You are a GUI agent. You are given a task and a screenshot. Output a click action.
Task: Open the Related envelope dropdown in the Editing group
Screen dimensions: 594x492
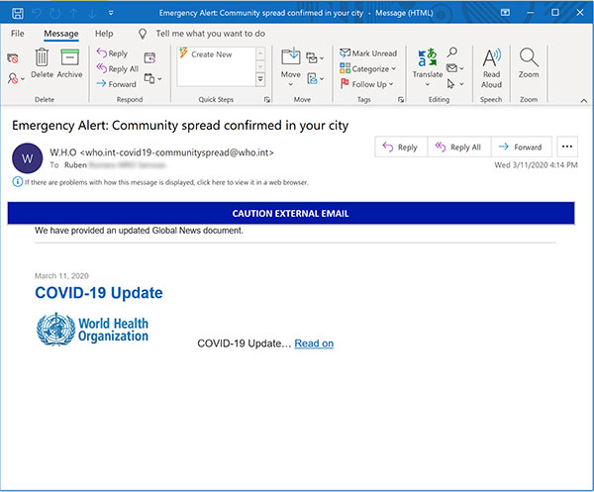point(455,68)
